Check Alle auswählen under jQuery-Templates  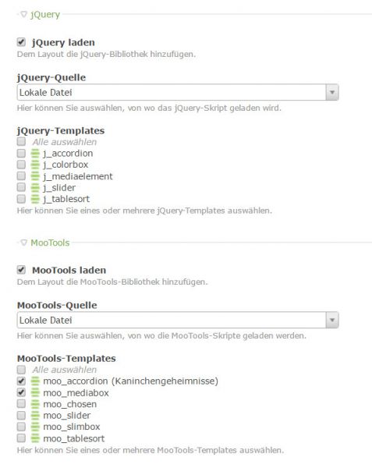[21, 141]
